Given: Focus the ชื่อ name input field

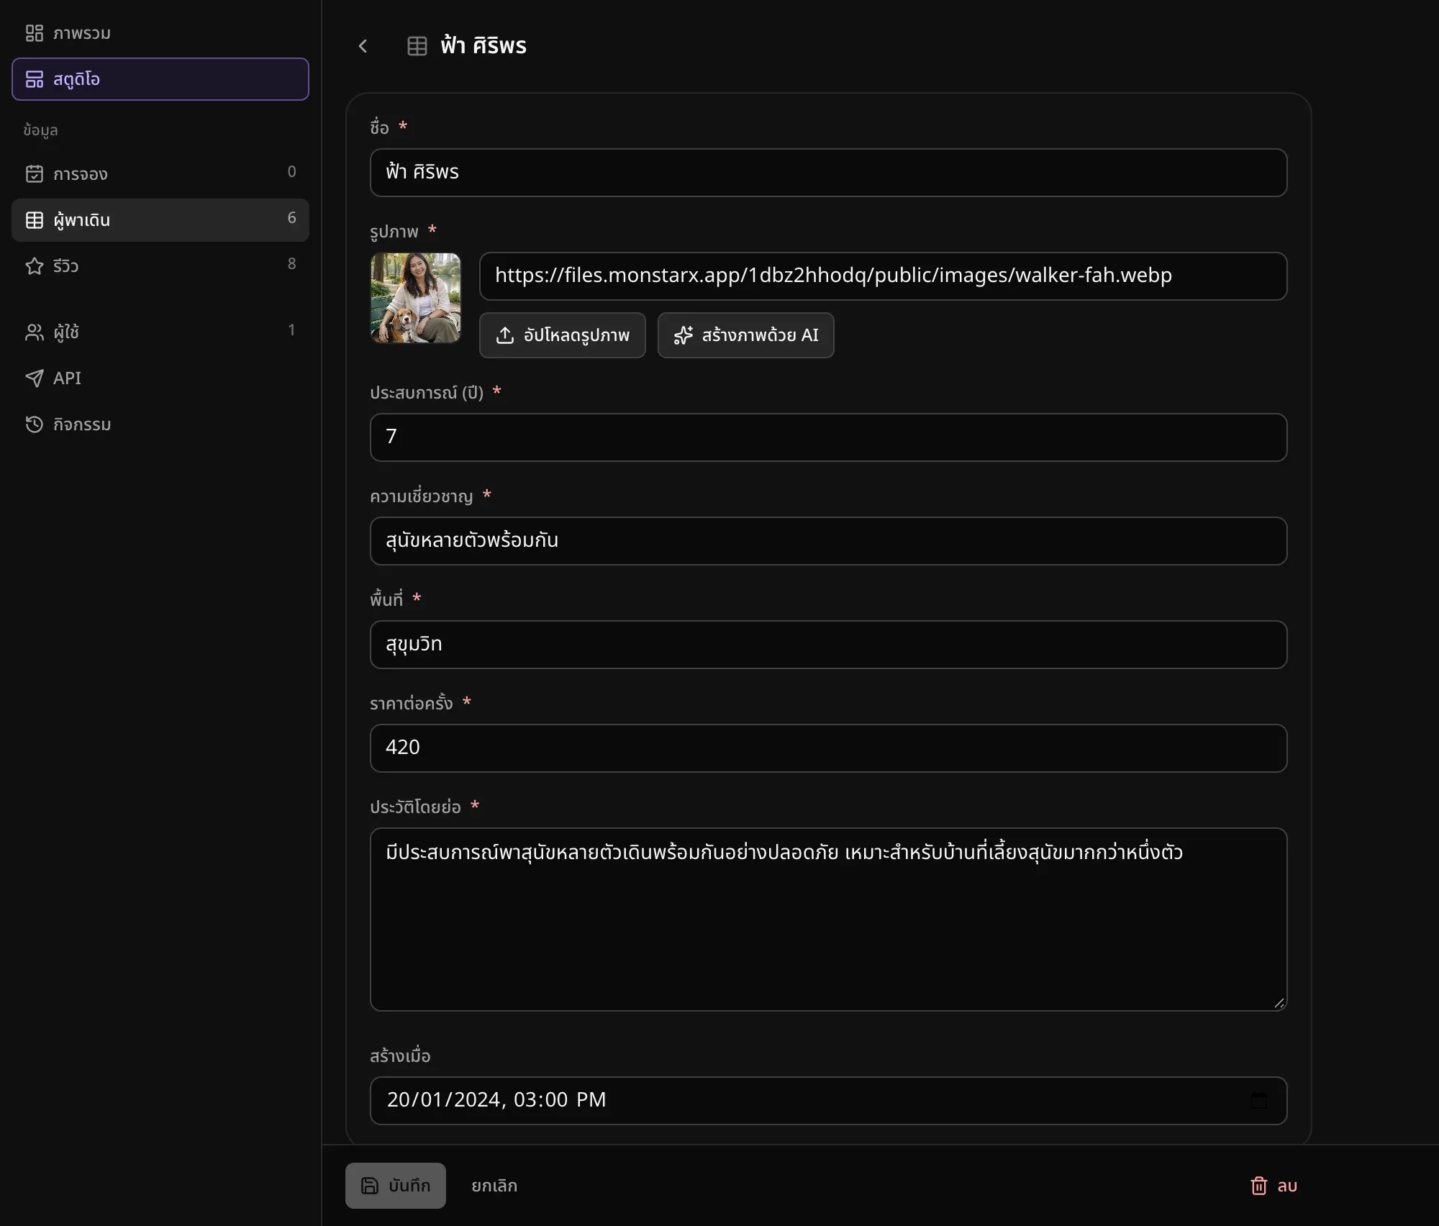Looking at the screenshot, I should [828, 173].
